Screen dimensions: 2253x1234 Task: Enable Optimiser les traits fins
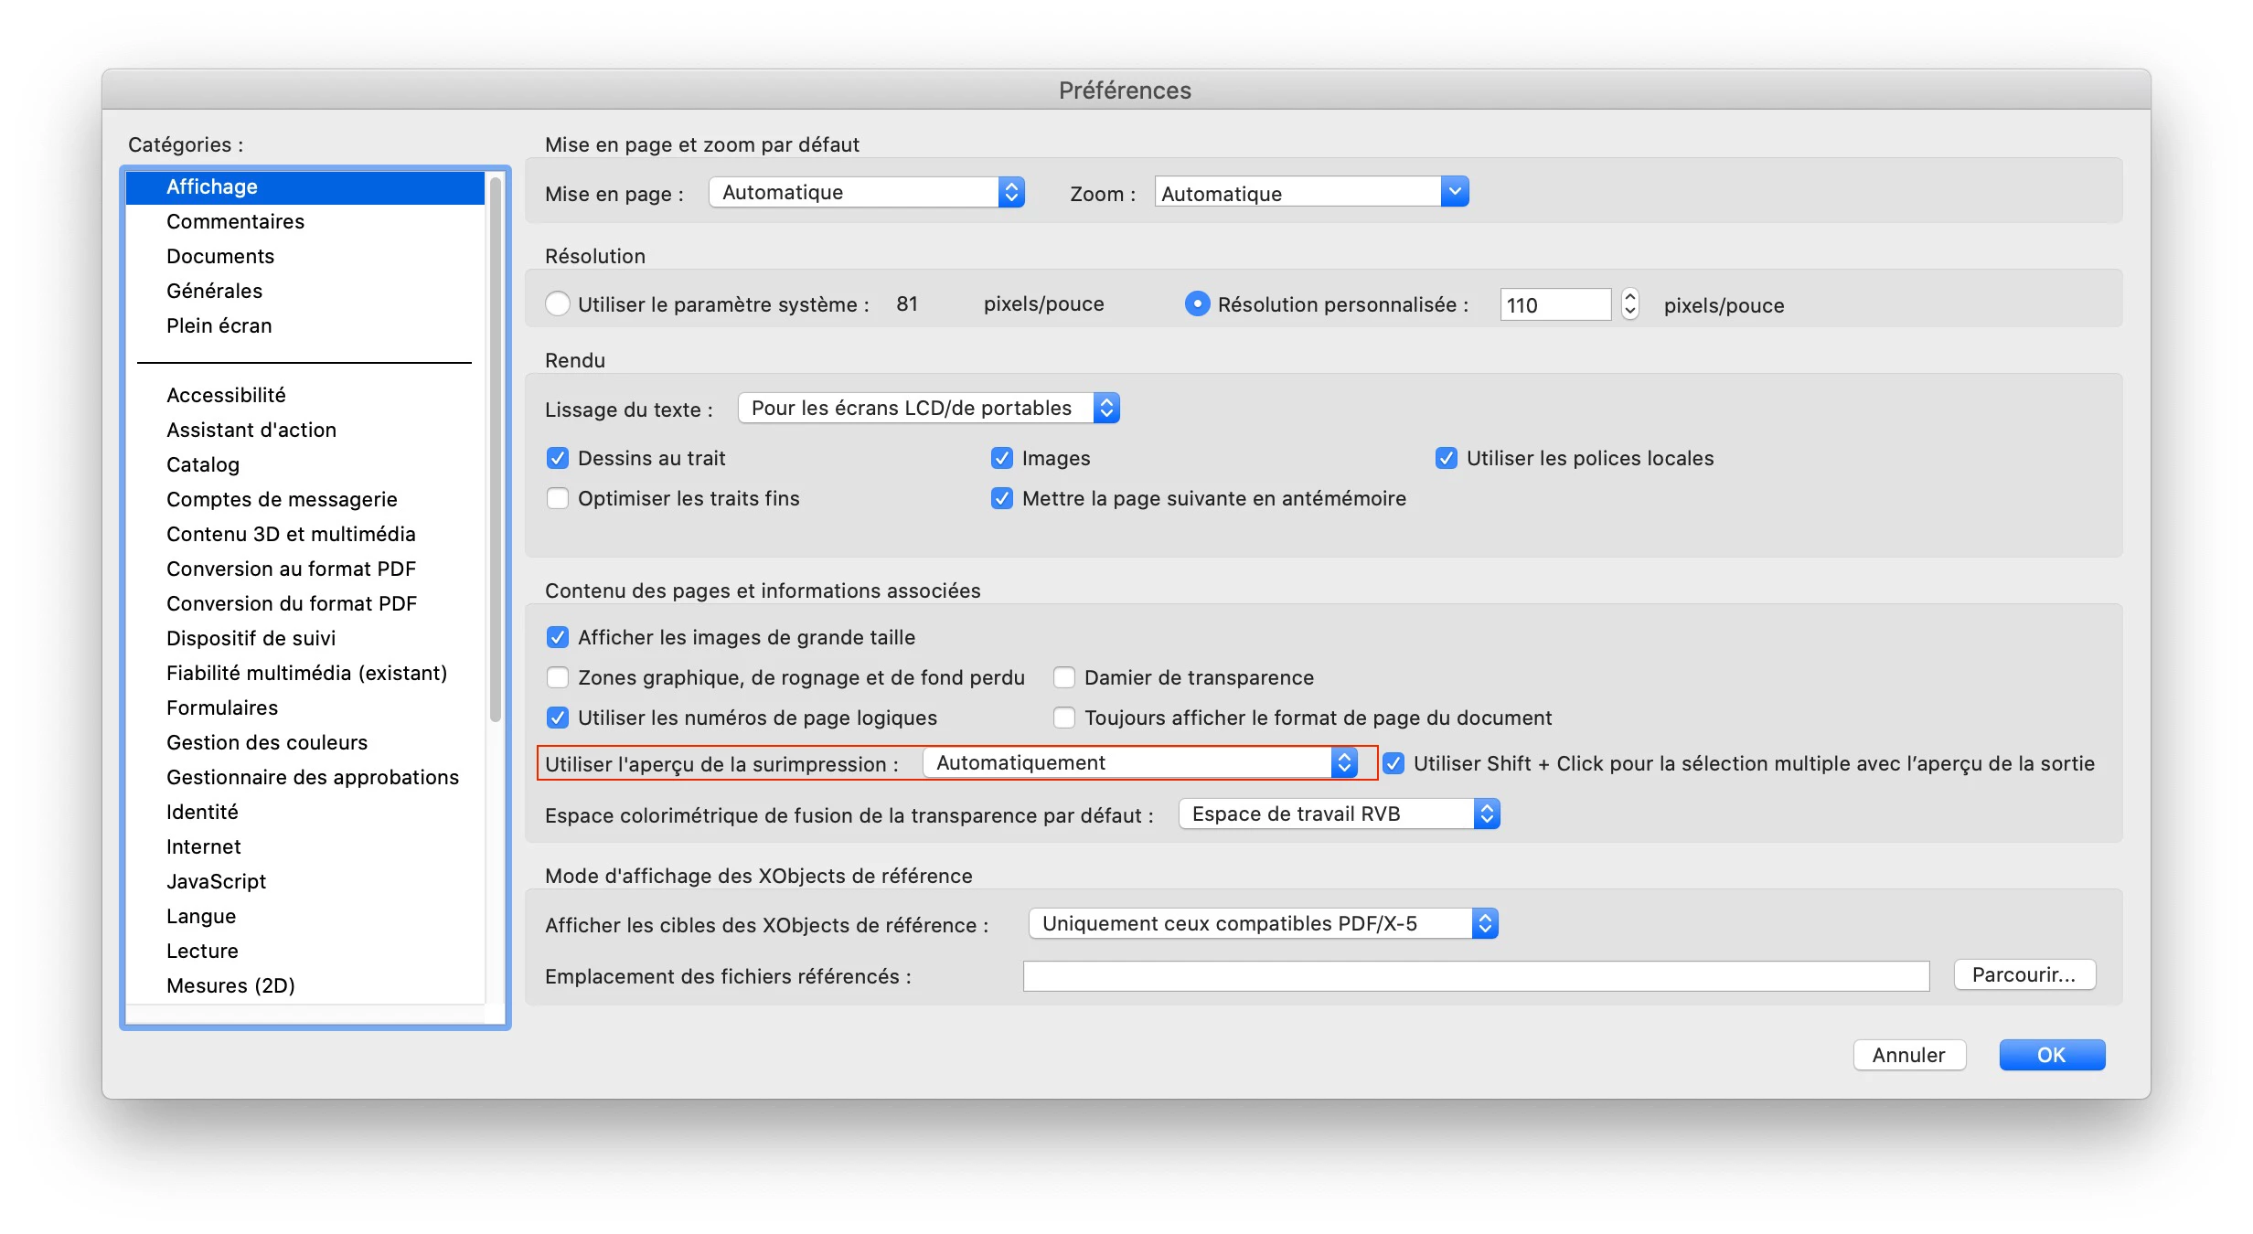[558, 498]
